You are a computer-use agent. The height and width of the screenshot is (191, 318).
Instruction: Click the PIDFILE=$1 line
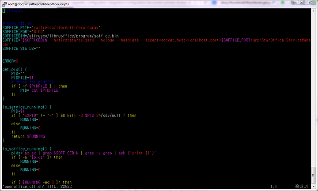[x=23, y=78]
